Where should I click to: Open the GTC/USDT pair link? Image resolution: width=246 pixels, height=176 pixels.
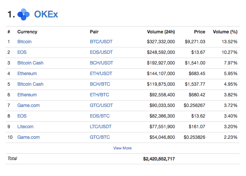[101, 105]
